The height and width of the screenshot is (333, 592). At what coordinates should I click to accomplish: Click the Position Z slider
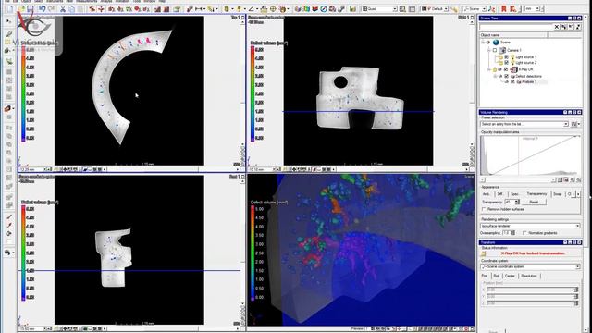[x=533, y=303]
